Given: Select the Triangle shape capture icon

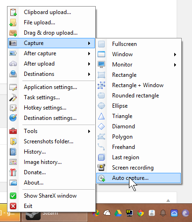Looking at the screenshot, I should click(101, 116).
